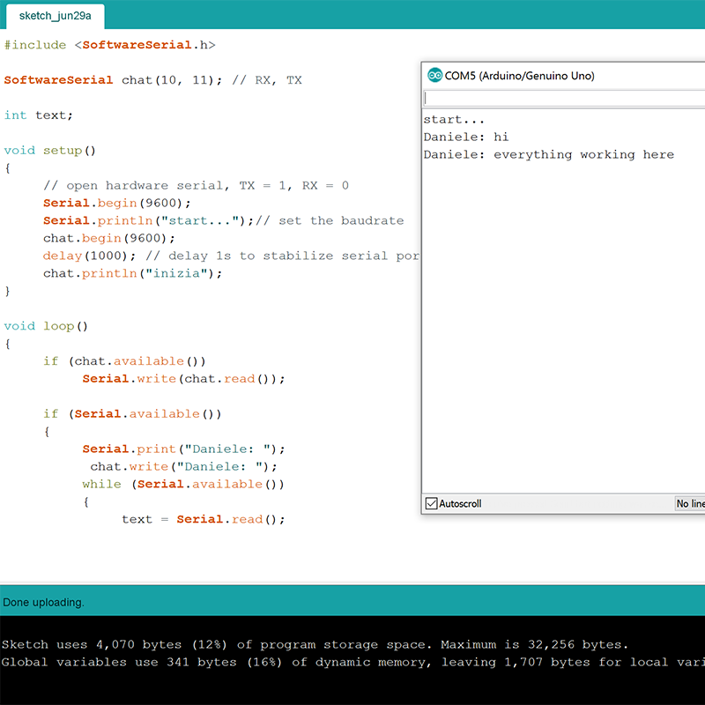The width and height of the screenshot is (705, 705).
Task: Select the sketch_jun29a tab
Action: click(x=55, y=16)
